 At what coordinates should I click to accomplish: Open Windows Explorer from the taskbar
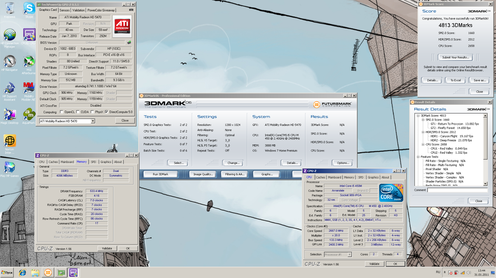[x=35, y=272]
